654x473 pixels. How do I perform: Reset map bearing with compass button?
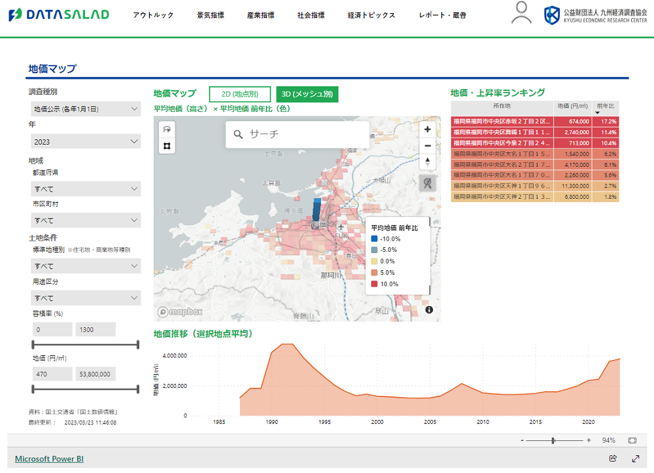click(428, 162)
